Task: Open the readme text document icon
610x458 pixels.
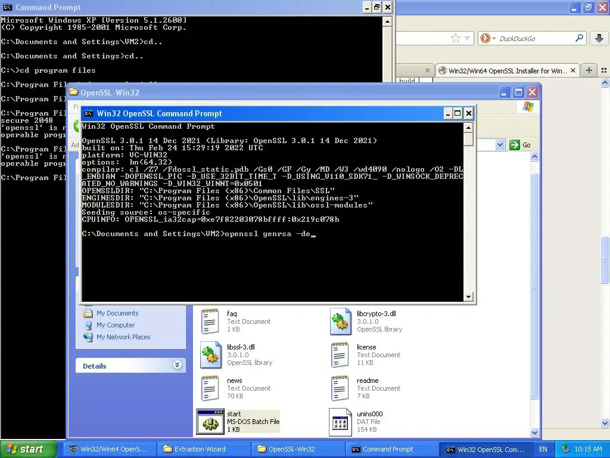Action: [340, 388]
